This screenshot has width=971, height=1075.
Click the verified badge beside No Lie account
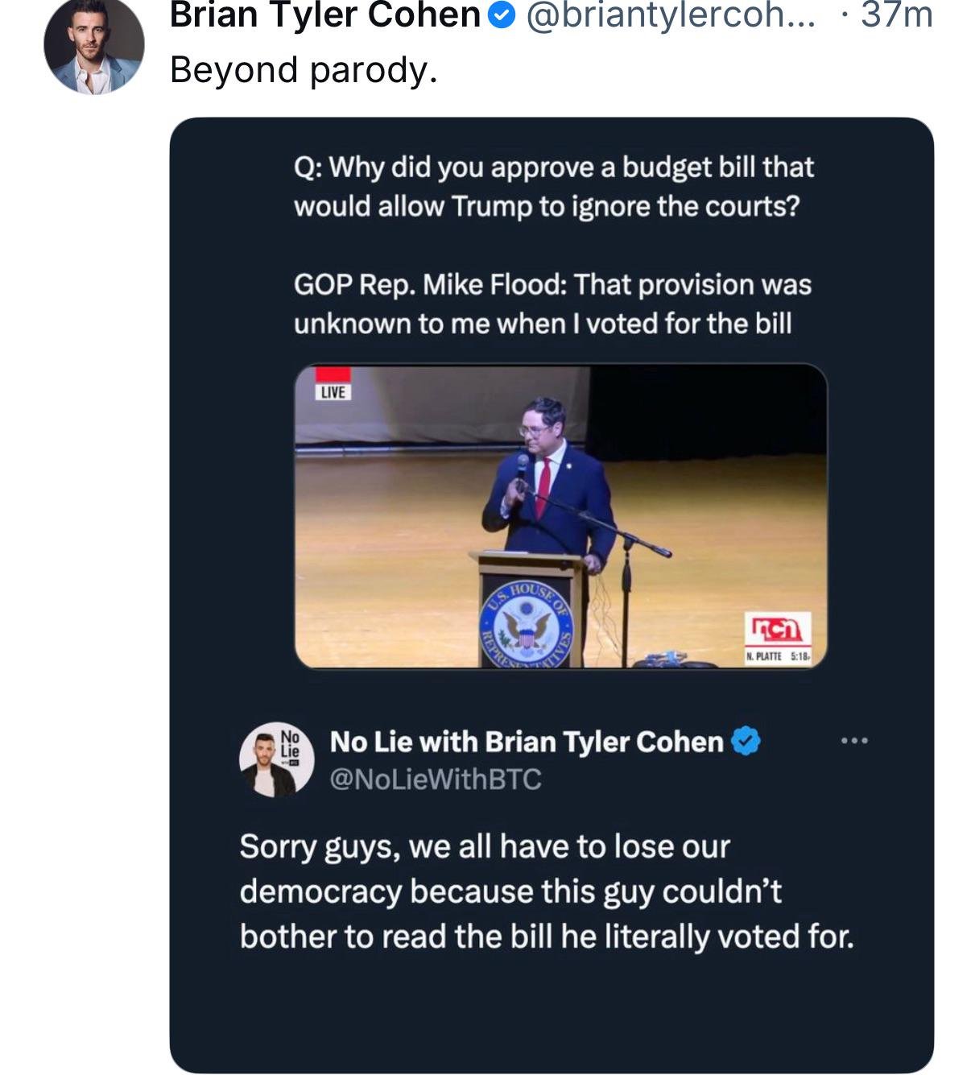[746, 742]
